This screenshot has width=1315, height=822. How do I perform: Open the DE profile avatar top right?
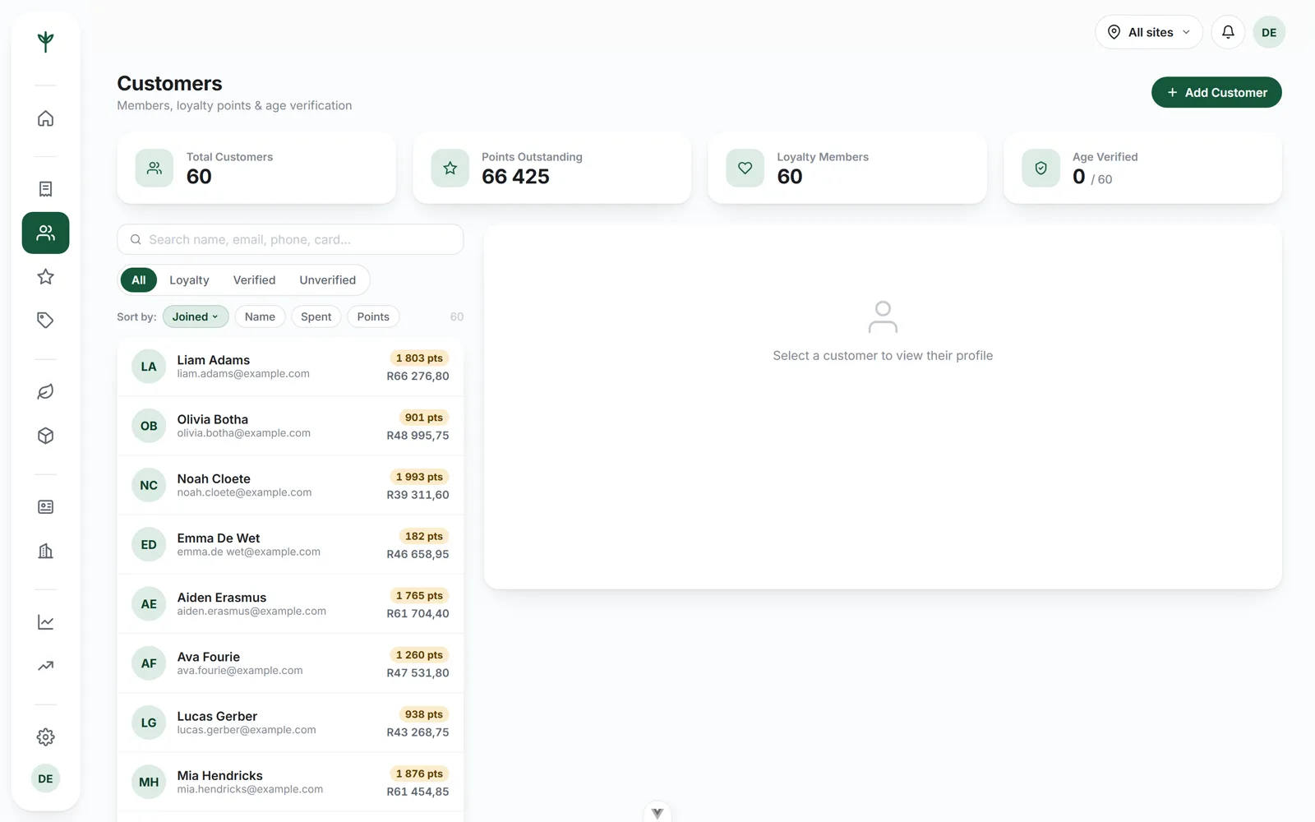1269,32
